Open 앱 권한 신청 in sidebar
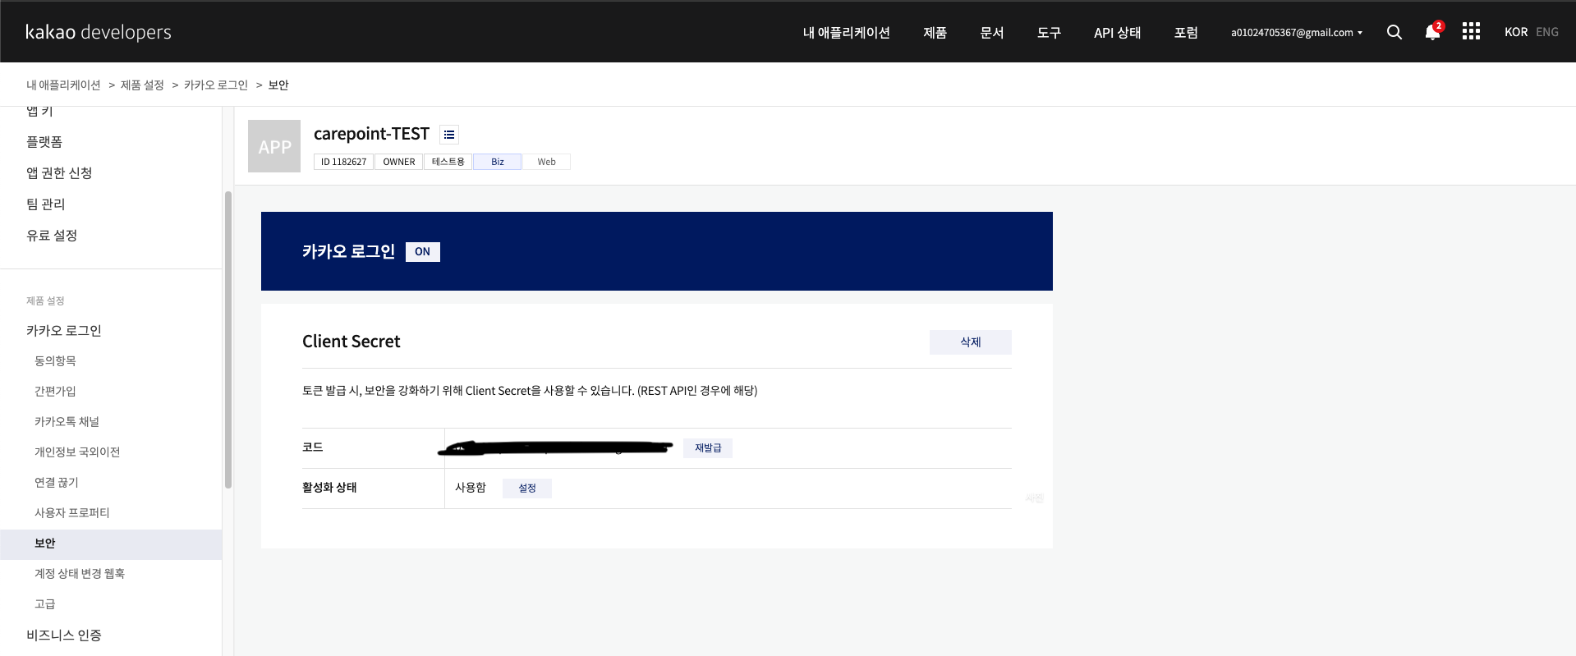Viewport: 1576px width, 656px height. pyautogui.click(x=59, y=173)
